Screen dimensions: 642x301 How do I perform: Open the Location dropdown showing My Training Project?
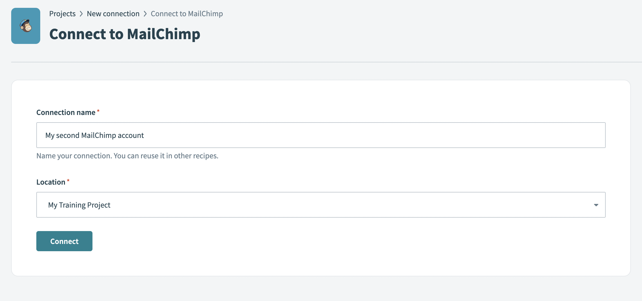(321, 205)
